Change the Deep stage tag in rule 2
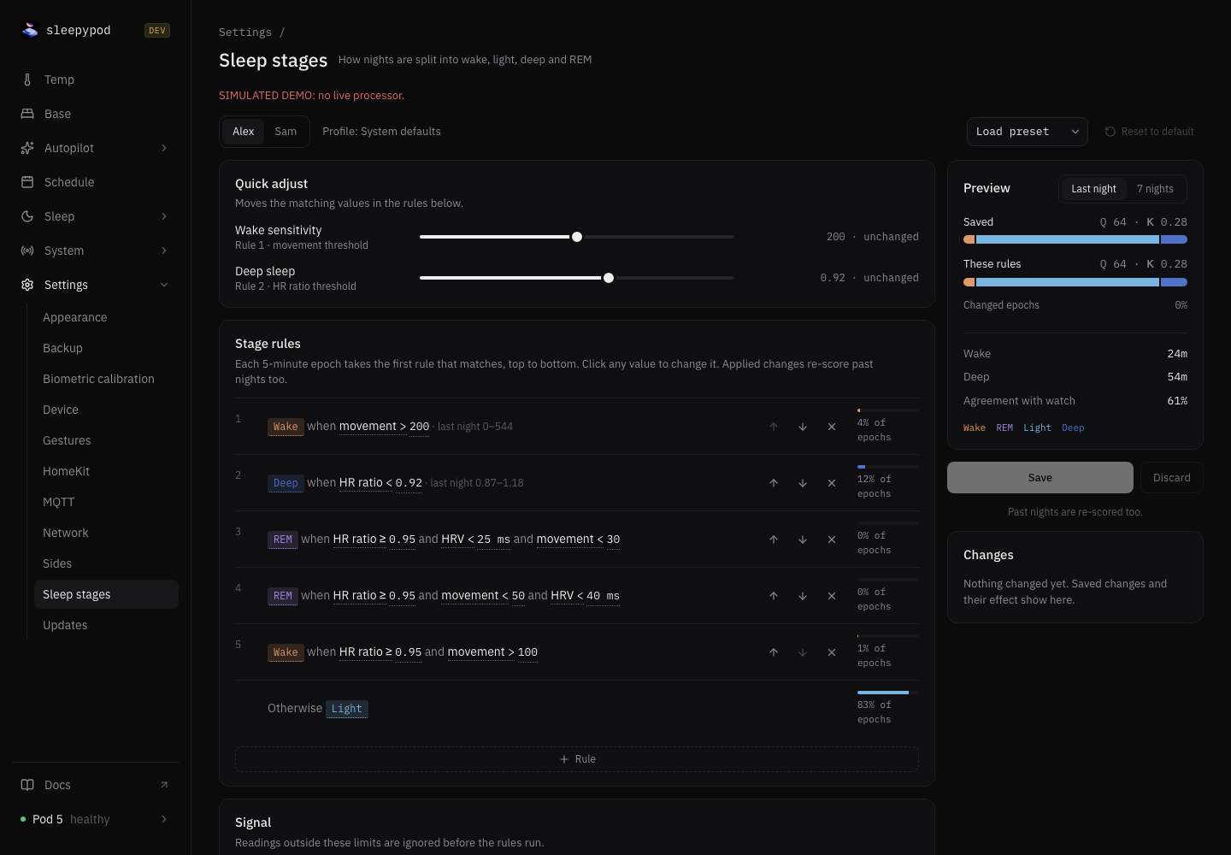 [x=286, y=483]
